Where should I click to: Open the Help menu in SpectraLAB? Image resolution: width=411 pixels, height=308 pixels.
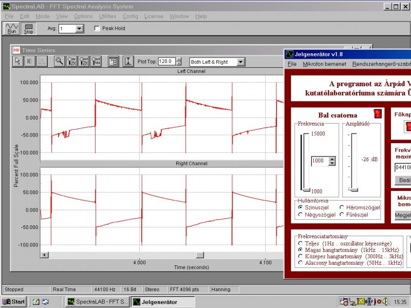click(201, 16)
